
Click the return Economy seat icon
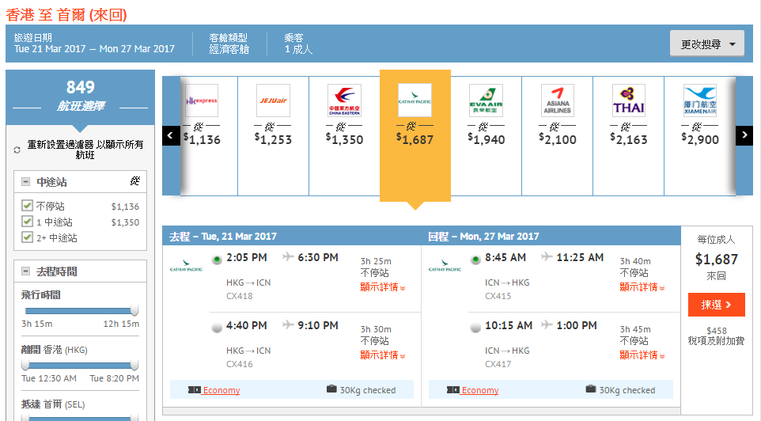[453, 390]
